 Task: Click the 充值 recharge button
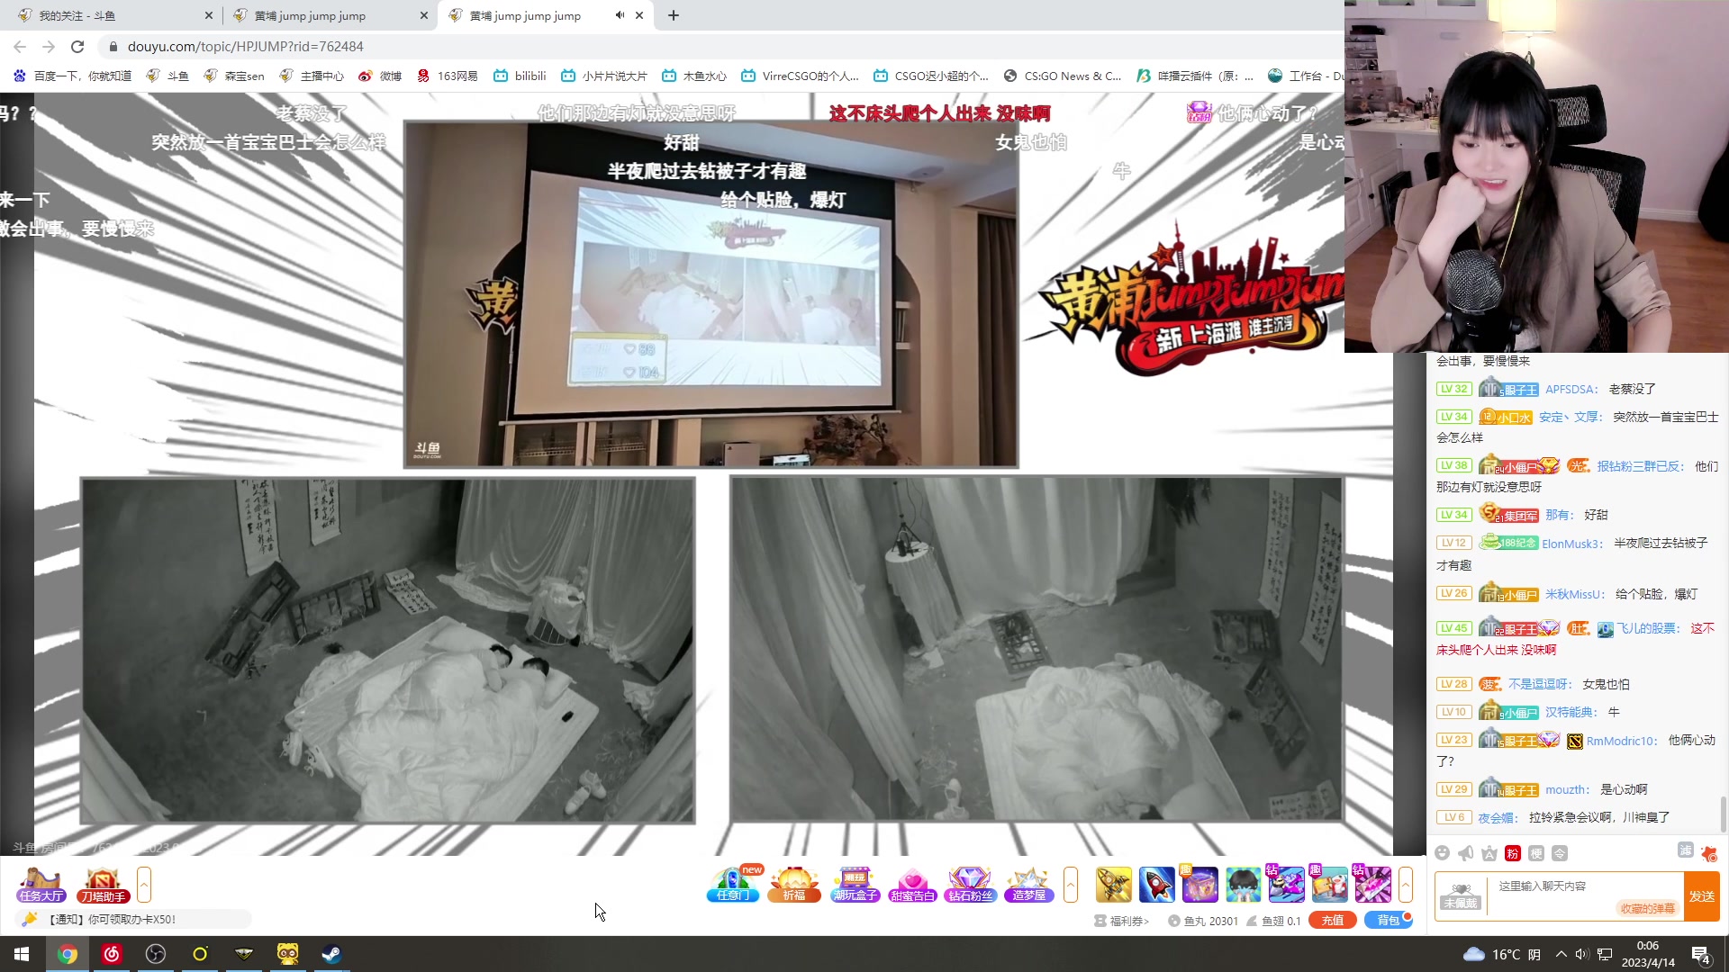1333,920
